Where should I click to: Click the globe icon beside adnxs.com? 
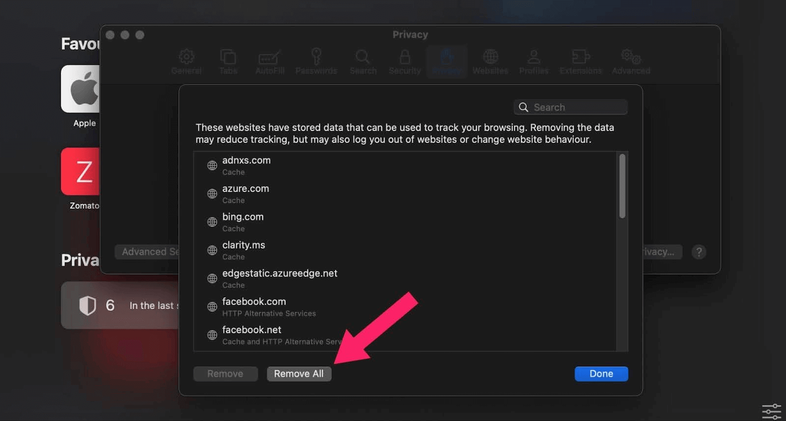(212, 166)
